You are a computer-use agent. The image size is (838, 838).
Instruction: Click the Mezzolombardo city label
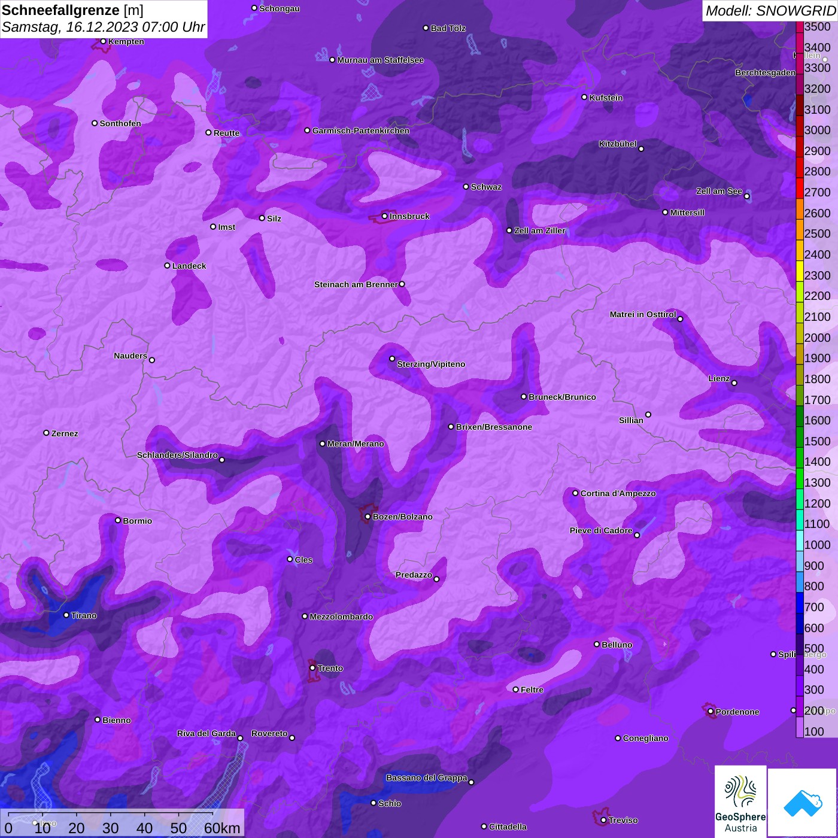click(341, 617)
